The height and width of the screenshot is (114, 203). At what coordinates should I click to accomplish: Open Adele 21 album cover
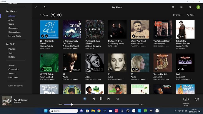click(x=95, y=63)
